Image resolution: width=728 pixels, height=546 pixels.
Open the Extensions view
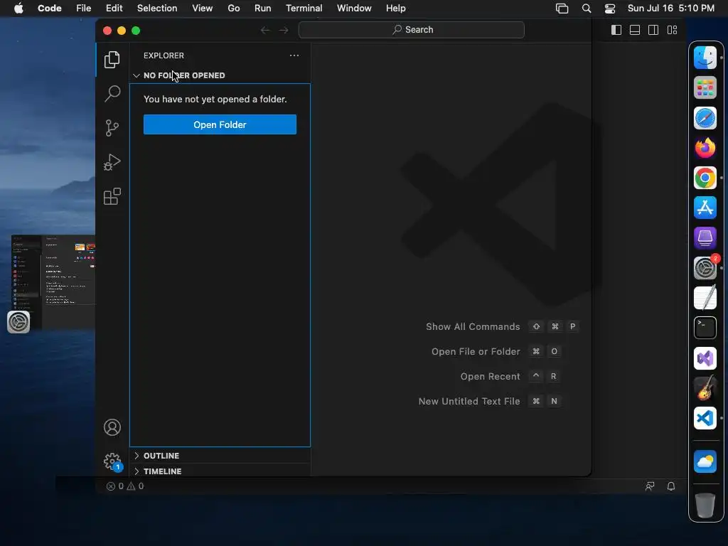click(x=112, y=196)
